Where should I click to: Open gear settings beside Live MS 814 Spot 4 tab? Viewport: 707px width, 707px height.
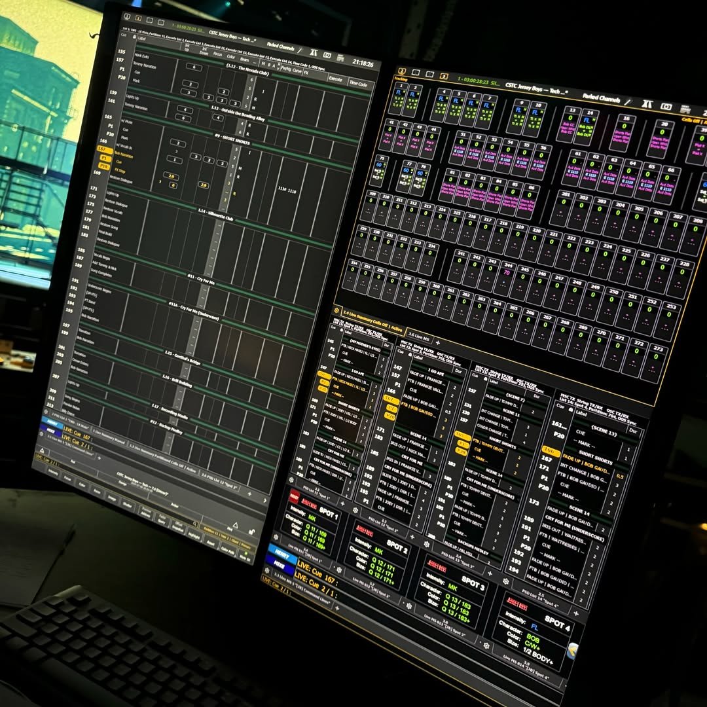tap(486, 645)
